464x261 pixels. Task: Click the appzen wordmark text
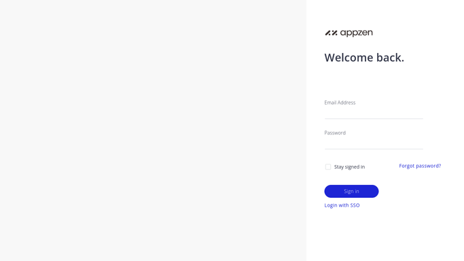point(356,33)
